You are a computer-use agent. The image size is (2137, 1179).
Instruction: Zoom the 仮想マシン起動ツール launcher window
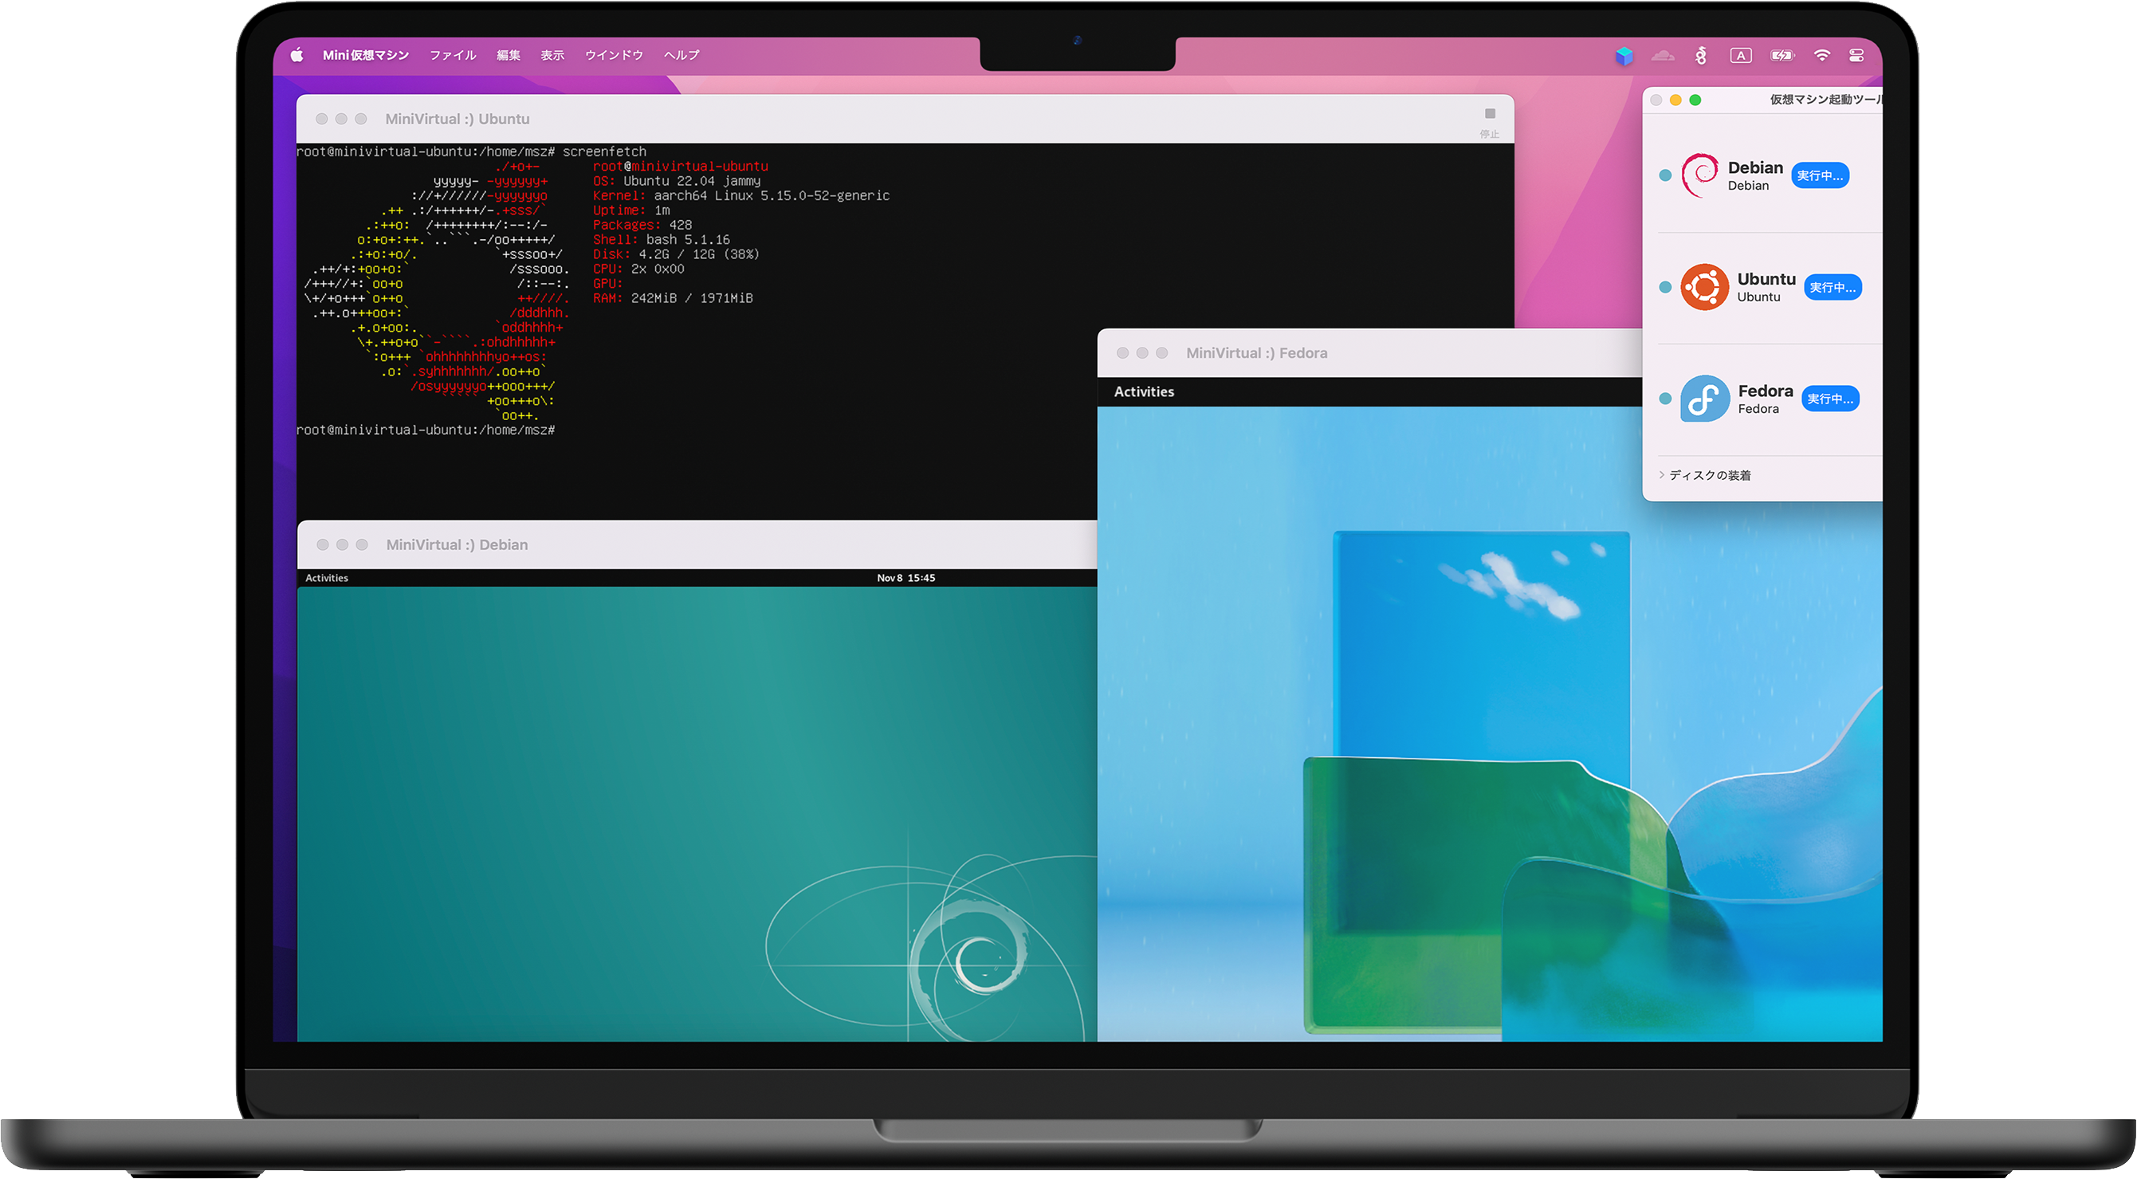pos(1695,100)
